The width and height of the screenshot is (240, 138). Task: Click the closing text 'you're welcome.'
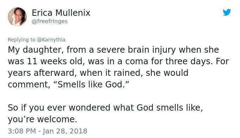click(42, 119)
